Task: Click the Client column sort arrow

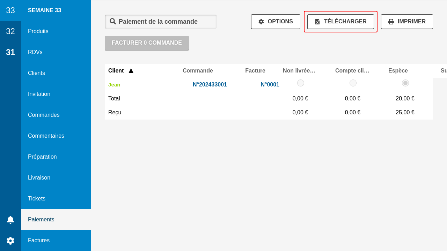Action: pos(131,71)
